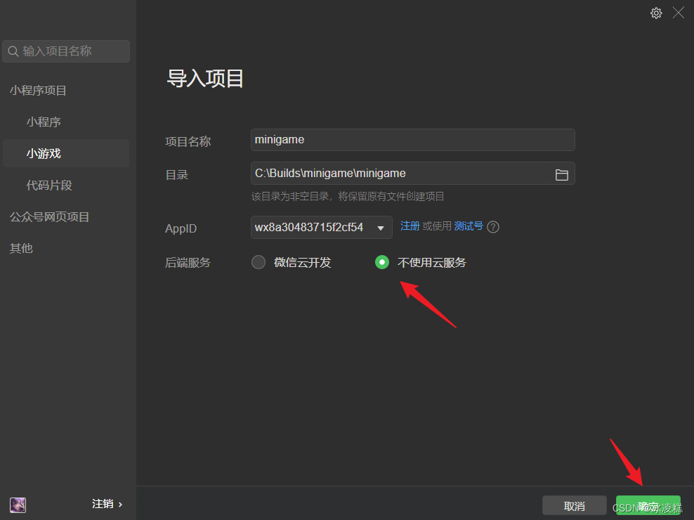Expand the AppID dropdown arrow
Viewport: 694px width, 520px height.
(380, 228)
